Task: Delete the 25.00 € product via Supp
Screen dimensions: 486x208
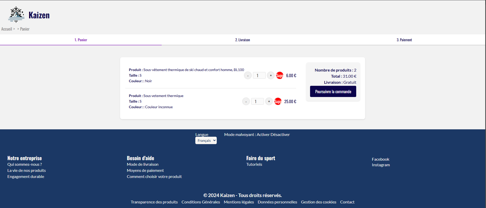Action: 278,102
